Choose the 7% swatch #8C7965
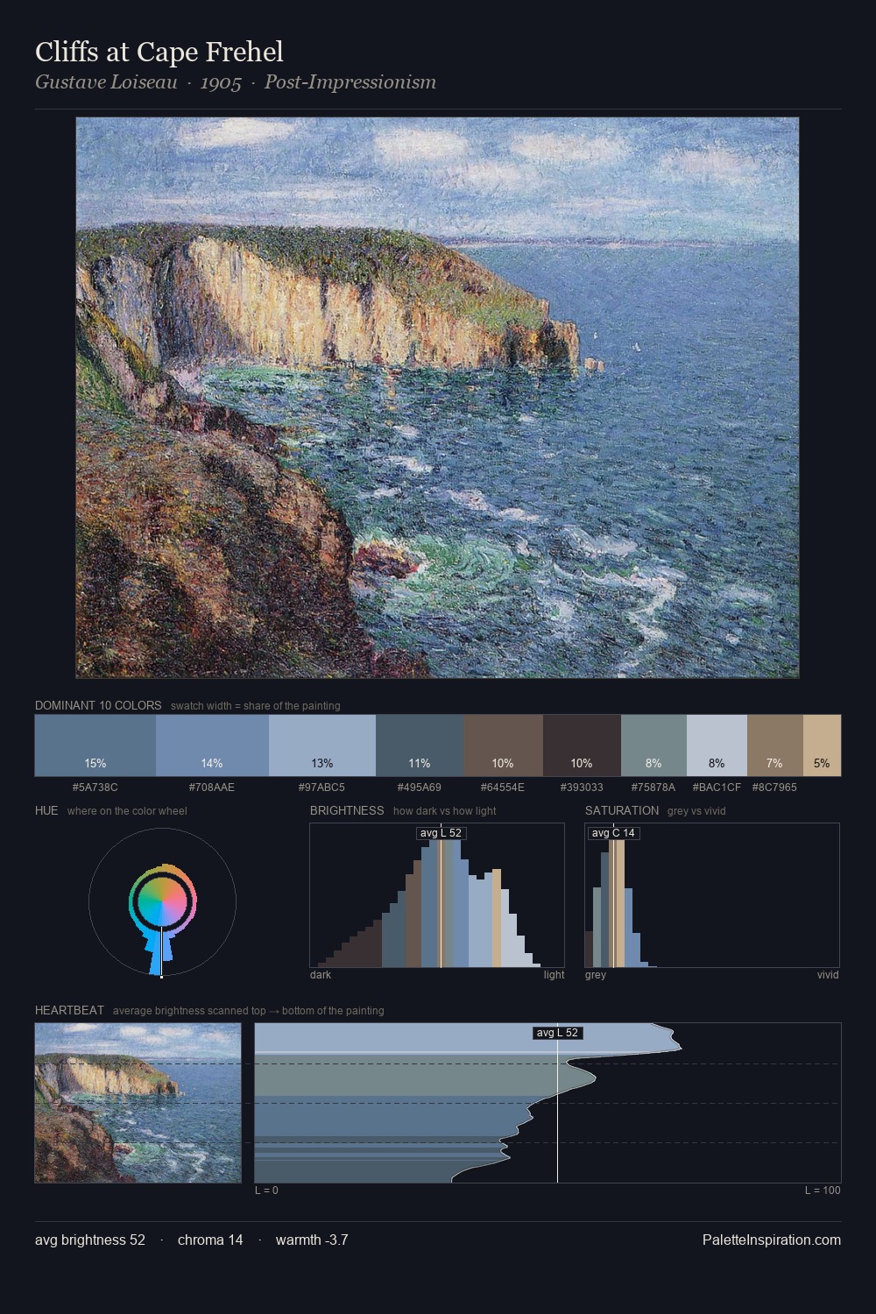This screenshot has width=876, height=1314. click(x=775, y=745)
